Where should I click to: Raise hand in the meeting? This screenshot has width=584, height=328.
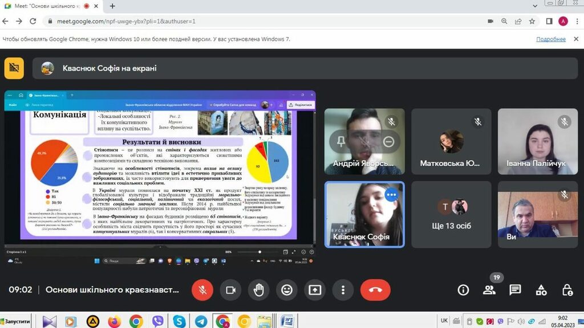258,290
